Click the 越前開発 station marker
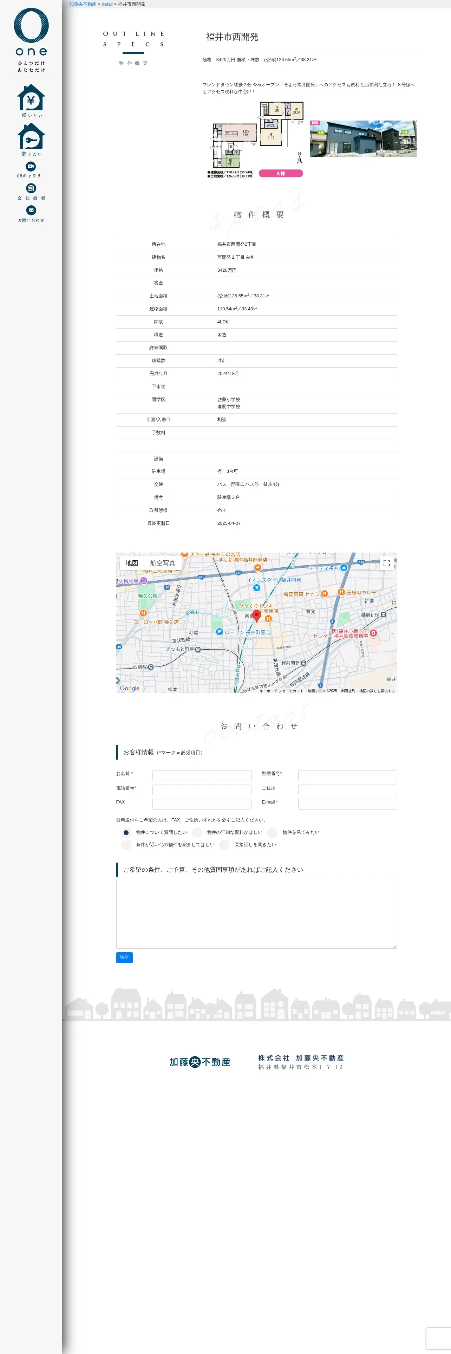 (303, 663)
